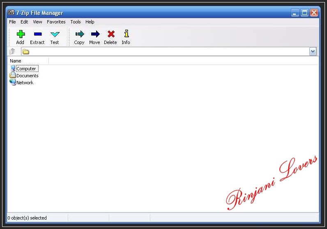Click the red Delete X icon
Screen dimensions: 327x229
tap(111, 34)
